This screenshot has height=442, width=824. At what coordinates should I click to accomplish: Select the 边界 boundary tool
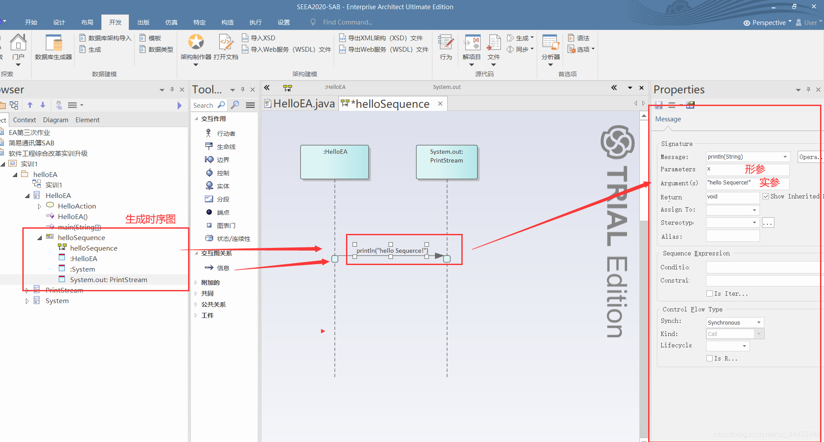[x=218, y=159]
